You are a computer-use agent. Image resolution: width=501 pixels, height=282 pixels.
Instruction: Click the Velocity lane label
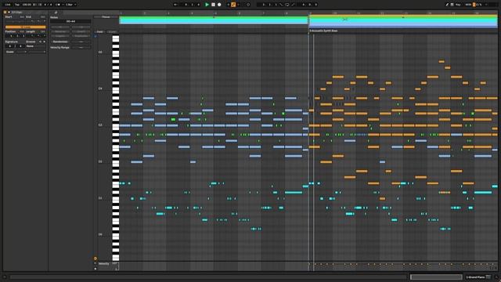[104, 264]
